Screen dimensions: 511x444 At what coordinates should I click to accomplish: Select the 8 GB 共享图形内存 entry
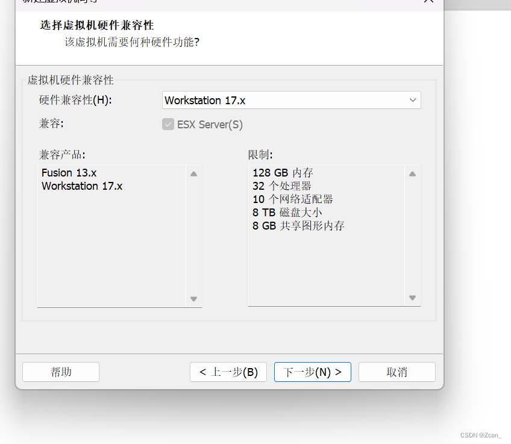point(298,226)
